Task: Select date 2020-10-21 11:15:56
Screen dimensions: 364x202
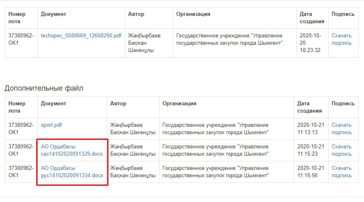Action: [311, 172]
